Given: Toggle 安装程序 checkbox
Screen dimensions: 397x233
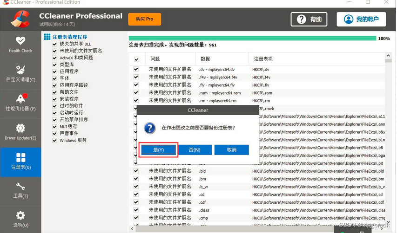Looking at the screenshot, I should (54, 99).
